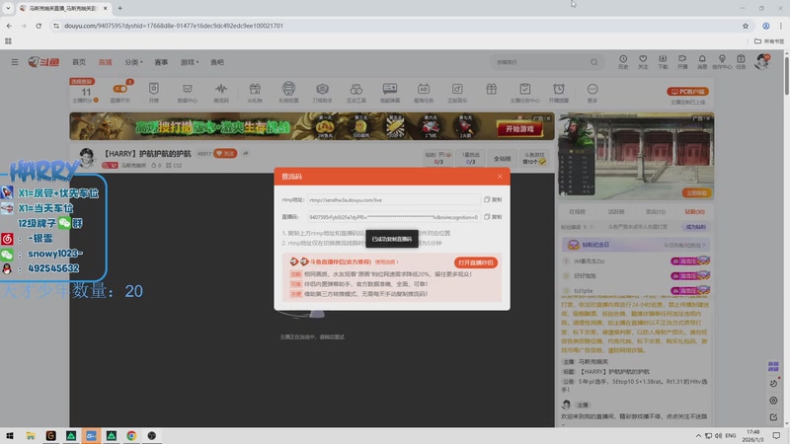Go to 首页 in the top navigation
Viewport: 790px width, 444px height.
(x=79, y=62)
